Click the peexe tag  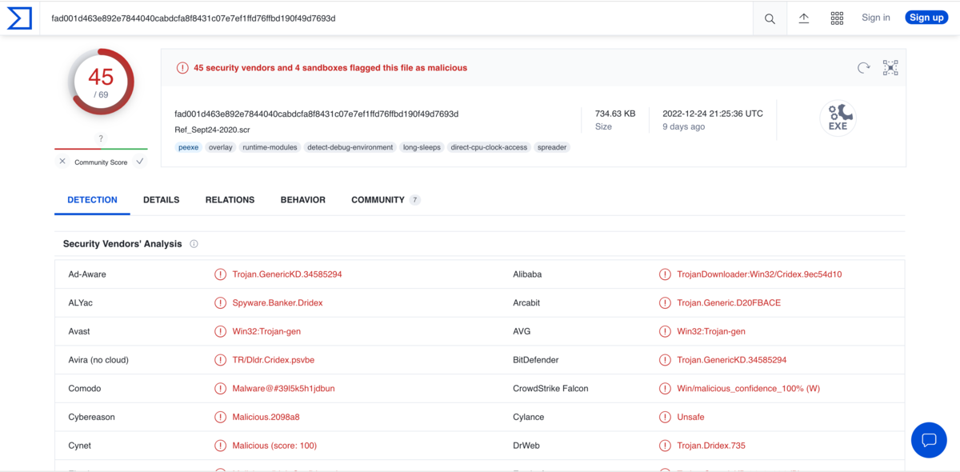[x=188, y=147]
